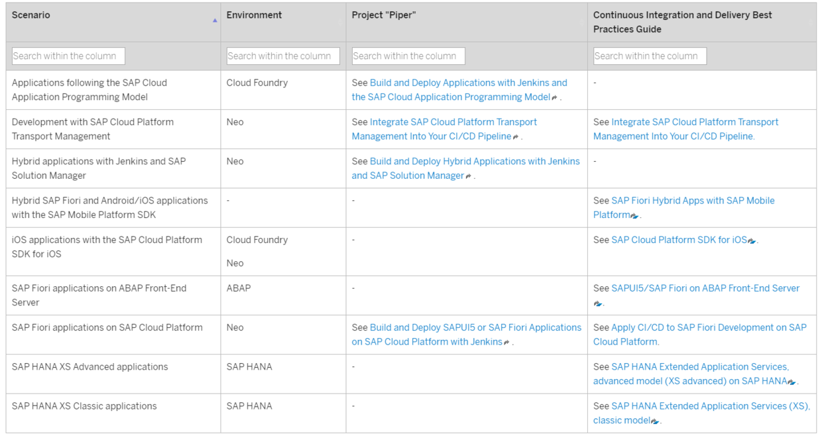Click external-link icon after SAP Solution Manager link
Screen dimensions: 822x436
click(x=468, y=176)
